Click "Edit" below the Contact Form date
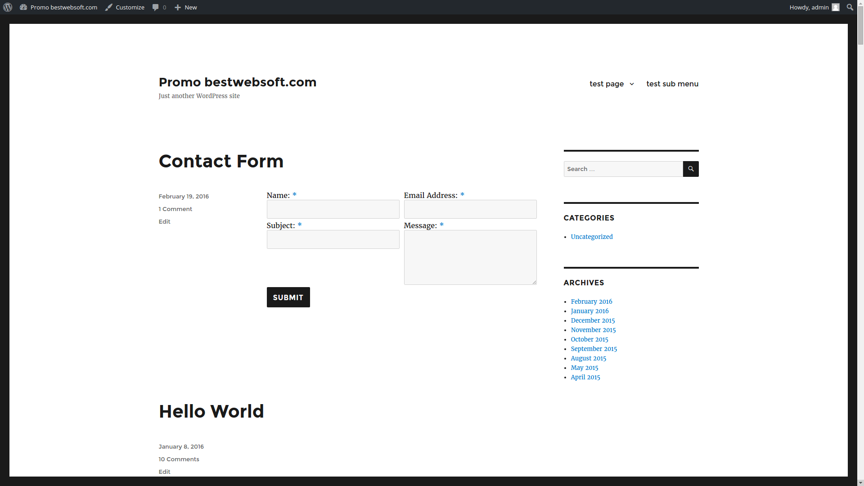The image size is (864, 486). pyautogui.click(x=164, y=221)
